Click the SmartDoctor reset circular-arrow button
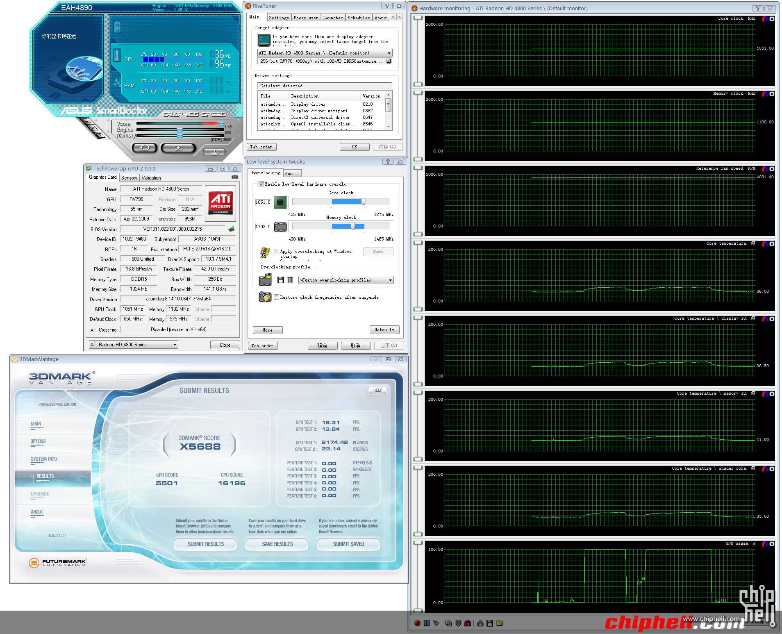Image resolution: width=782 pixels, height=634 pixels. pyautogui.click(x=144, y=148)
